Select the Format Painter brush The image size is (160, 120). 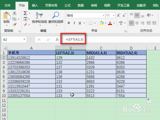coord(15,25)
